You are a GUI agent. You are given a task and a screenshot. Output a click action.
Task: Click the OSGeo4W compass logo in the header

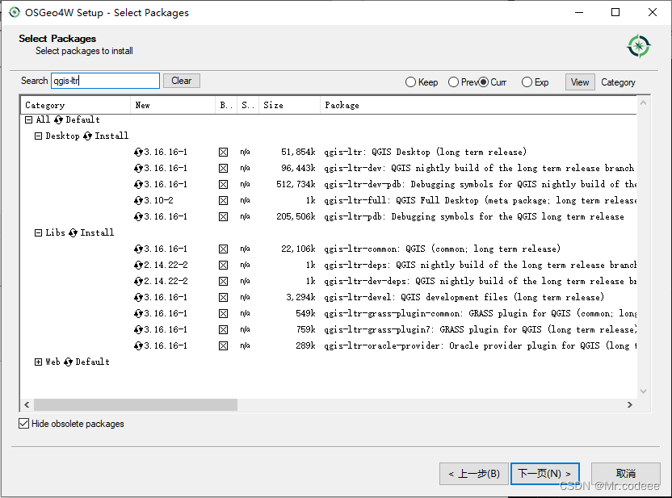tap(639, 46)
